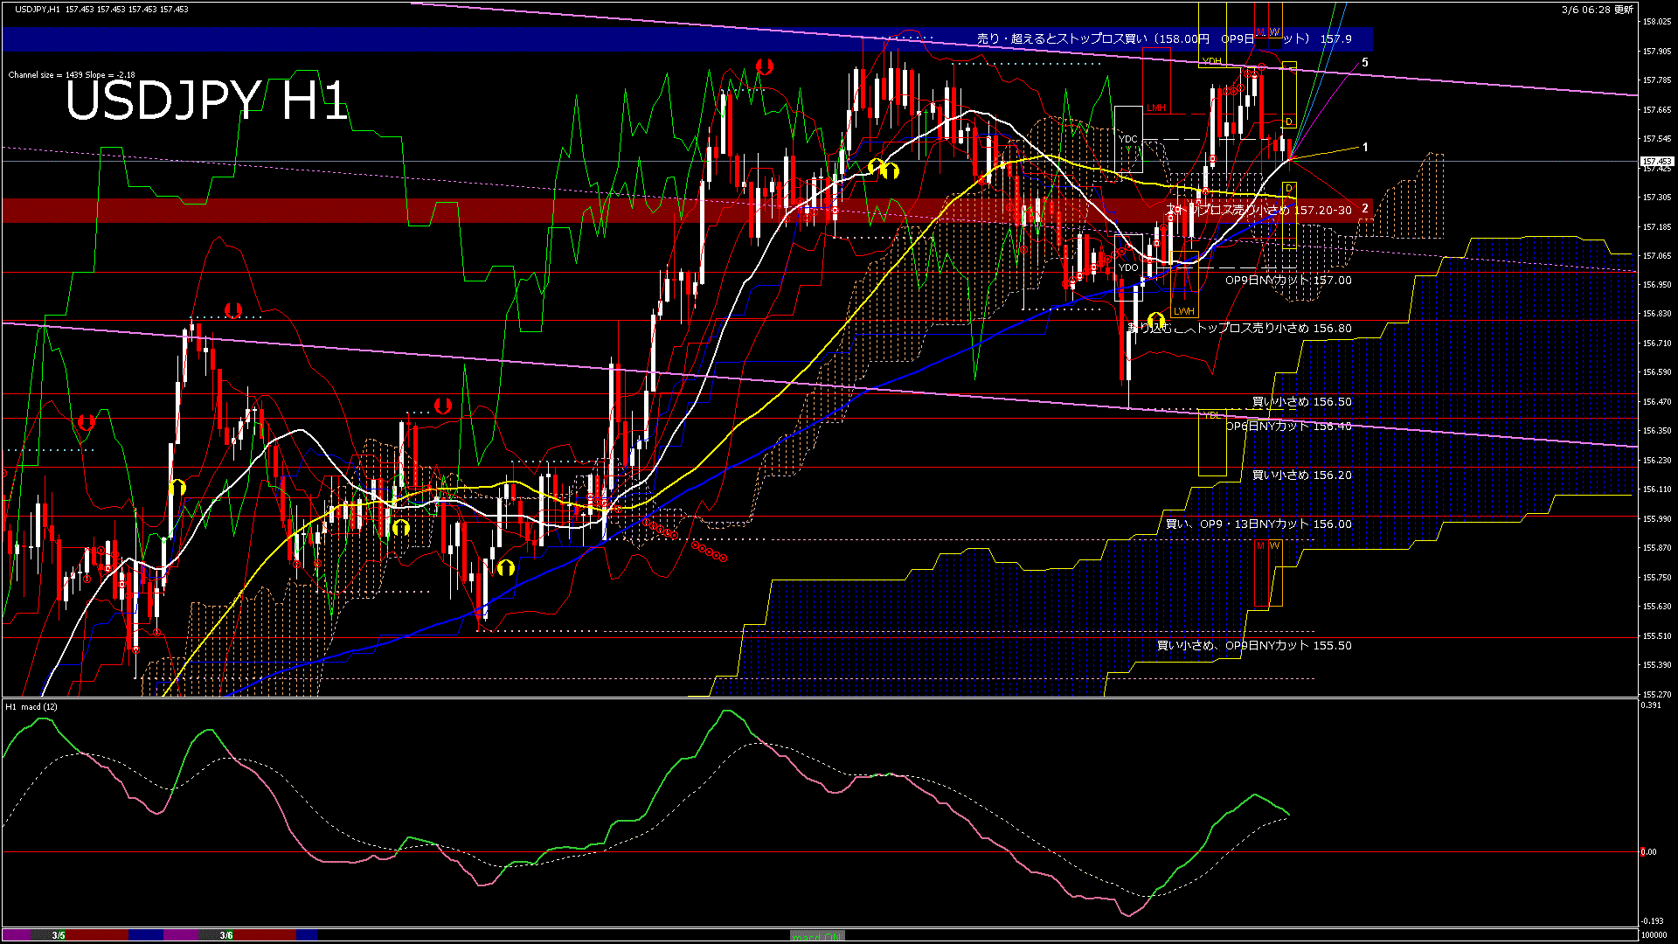
Task: Toggle the macd ON button
Action: pyautogui.click(x=817, y=936)
